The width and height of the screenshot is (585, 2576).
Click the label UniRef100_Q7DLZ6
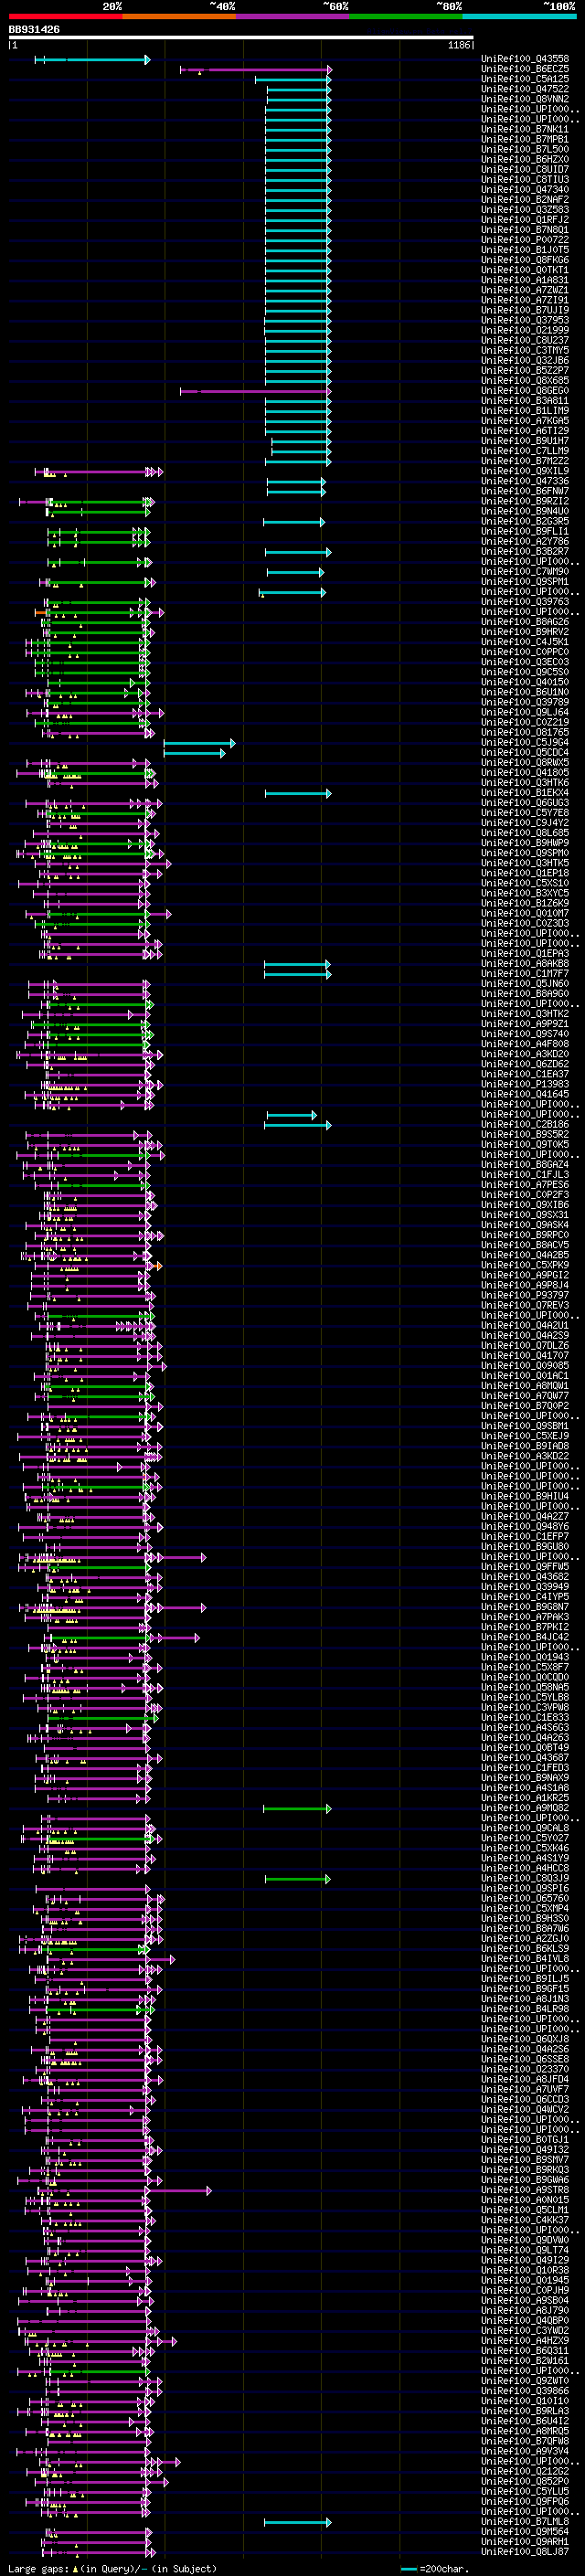525,1346
